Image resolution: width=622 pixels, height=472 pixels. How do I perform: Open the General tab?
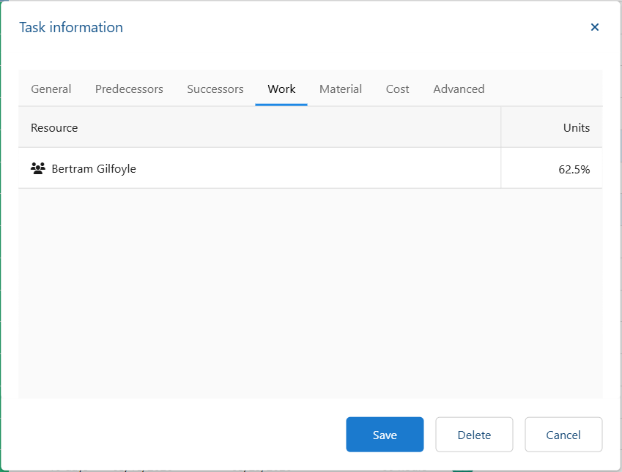click(x=51, y=89)
